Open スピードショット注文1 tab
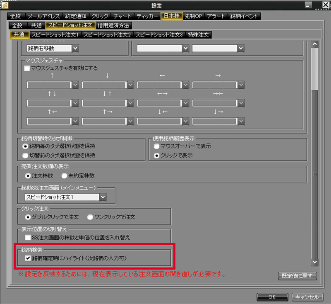This screenshot has width=331, height=304. [x=55, y=35]
